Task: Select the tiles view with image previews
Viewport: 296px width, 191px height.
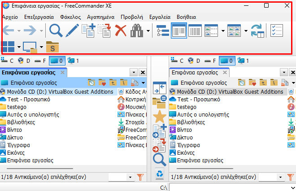Action: coord(211,30)
